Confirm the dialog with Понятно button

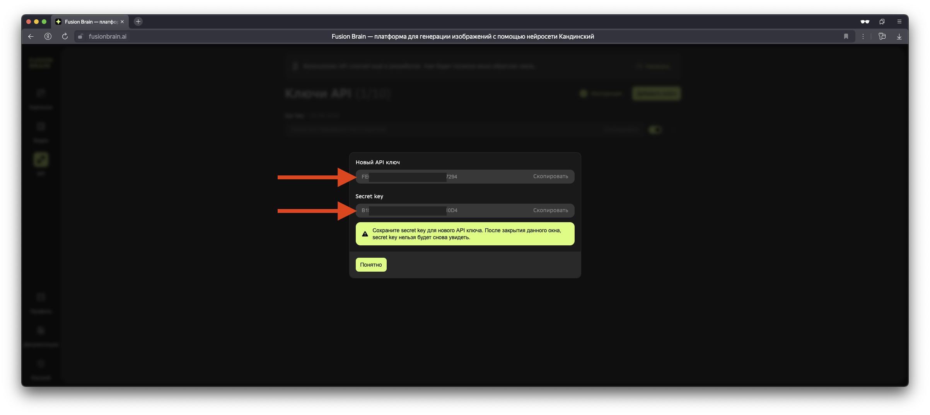point(371,265)
